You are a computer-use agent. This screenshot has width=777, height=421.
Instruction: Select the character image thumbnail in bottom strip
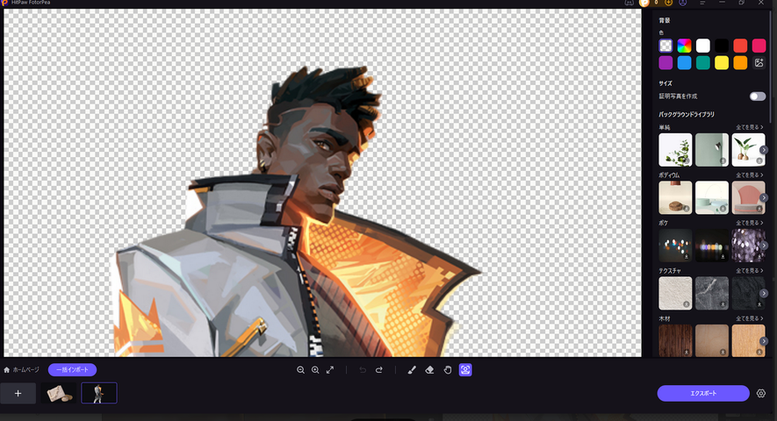point(99,393)
